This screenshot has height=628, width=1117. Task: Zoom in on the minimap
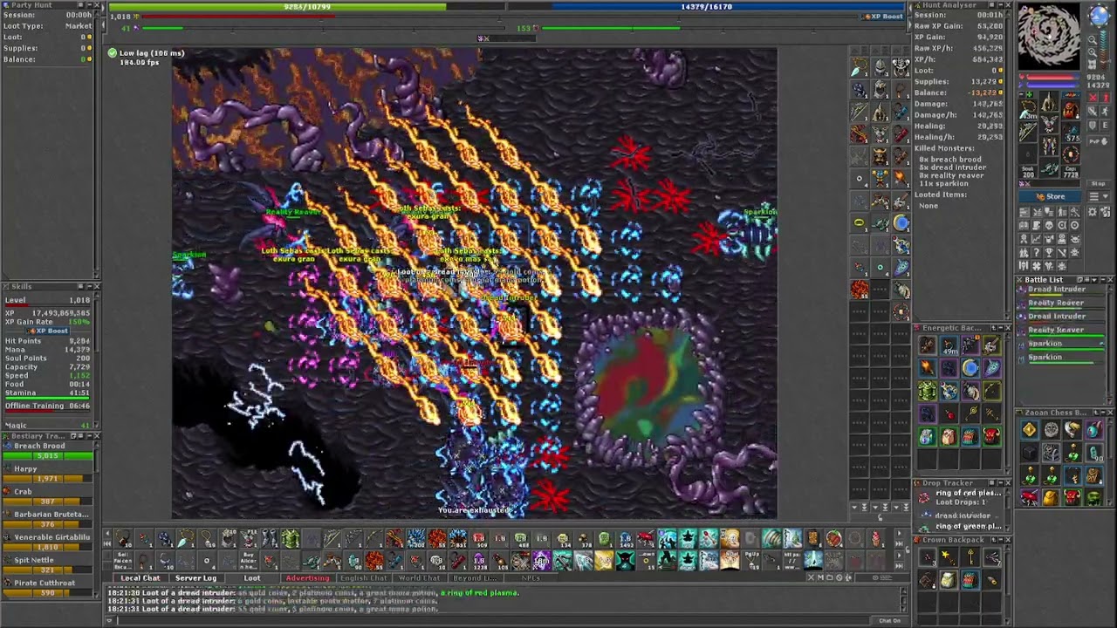pos(1093,52)
